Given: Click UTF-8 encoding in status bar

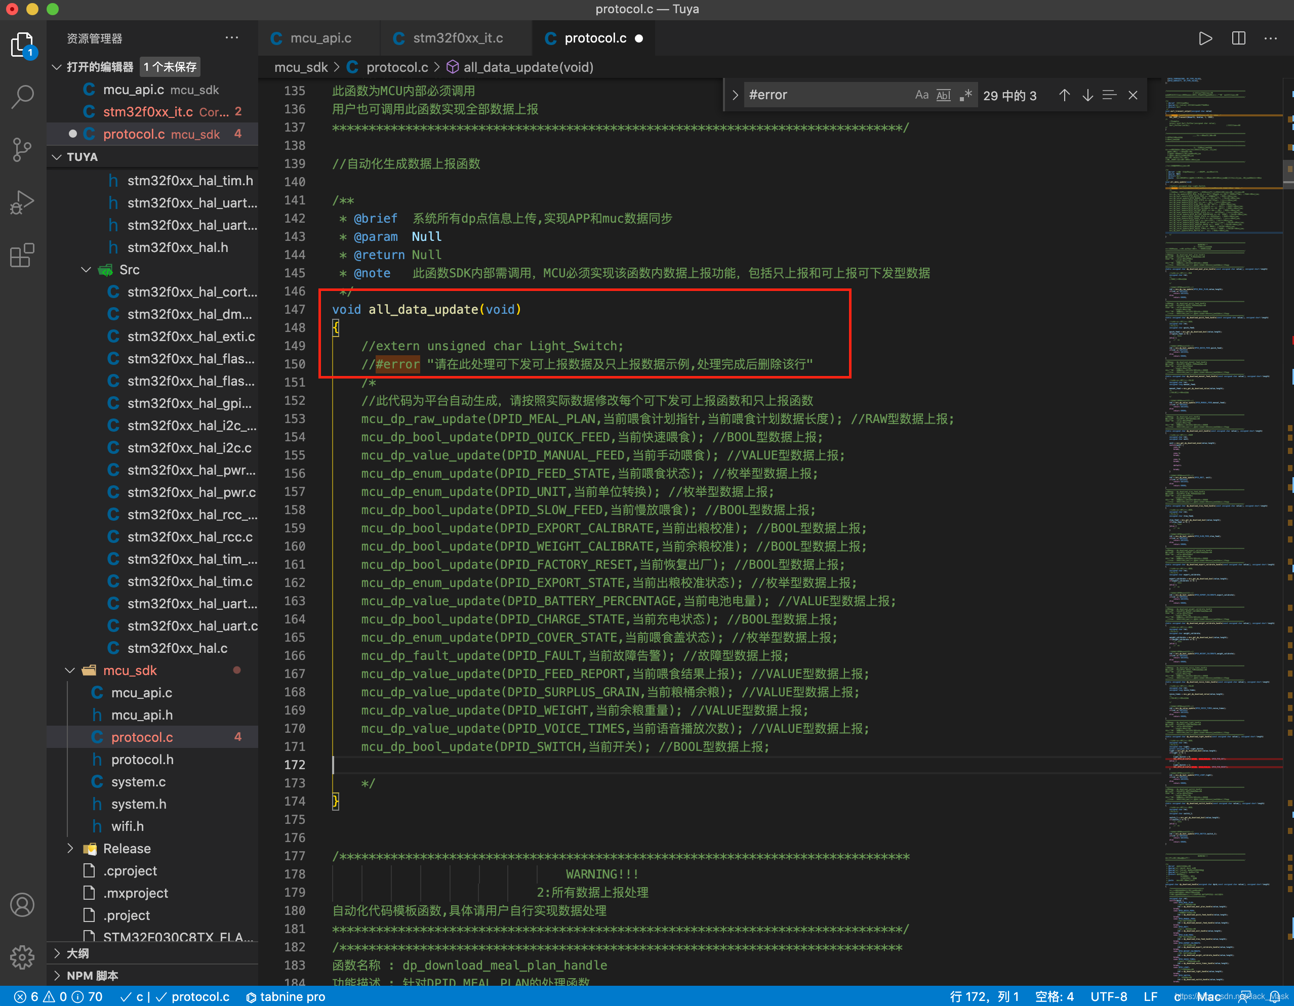Looking at the screenshot, I should (x=1108, y=996).
